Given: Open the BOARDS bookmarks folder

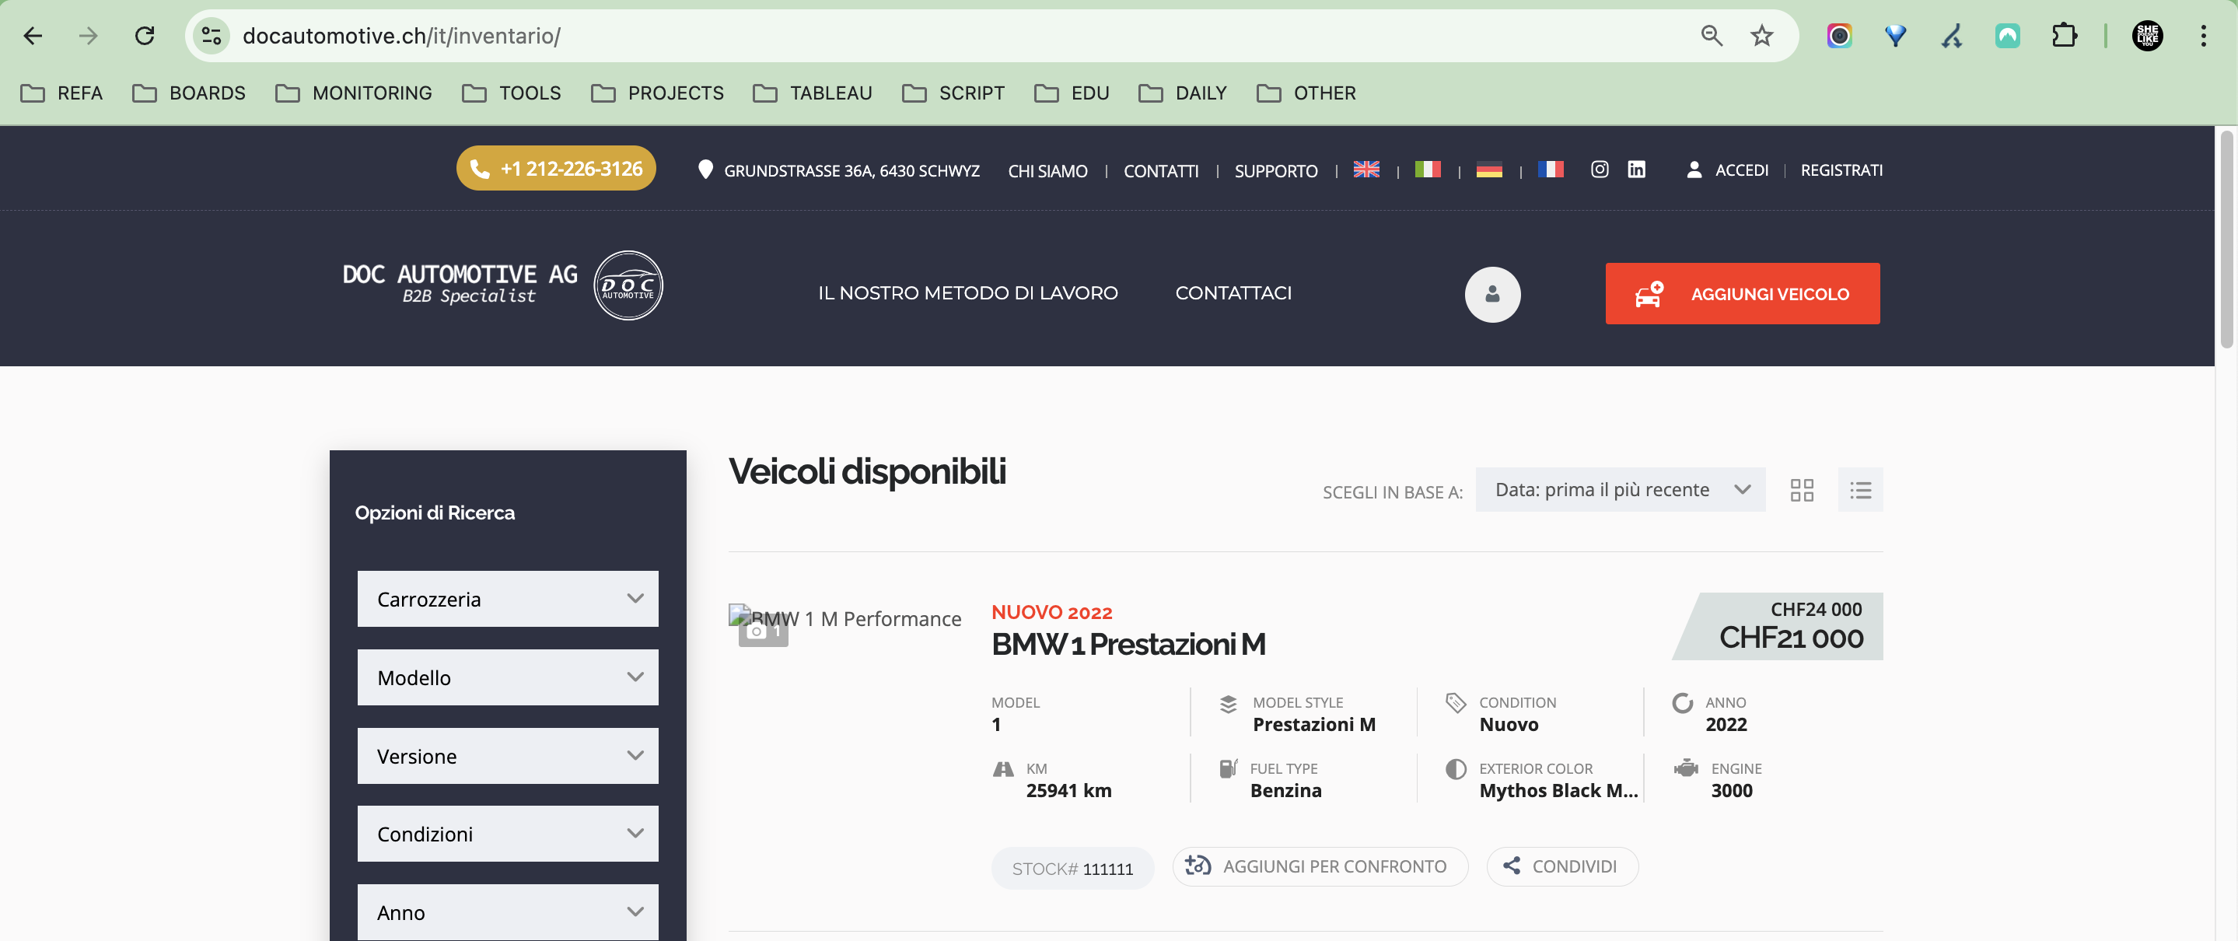Looking at the screenshot, I should click(190, 93).
